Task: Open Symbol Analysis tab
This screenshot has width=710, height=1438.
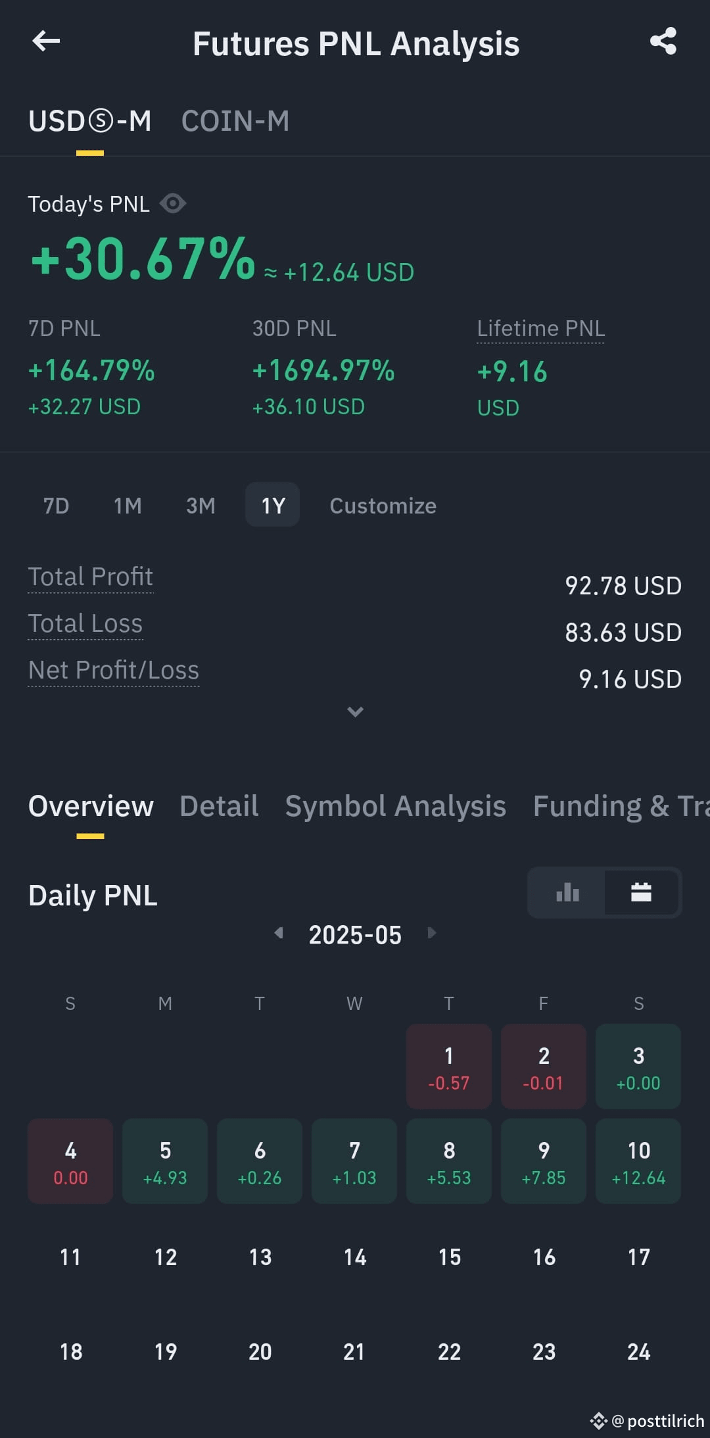Action: click(395, 806)
